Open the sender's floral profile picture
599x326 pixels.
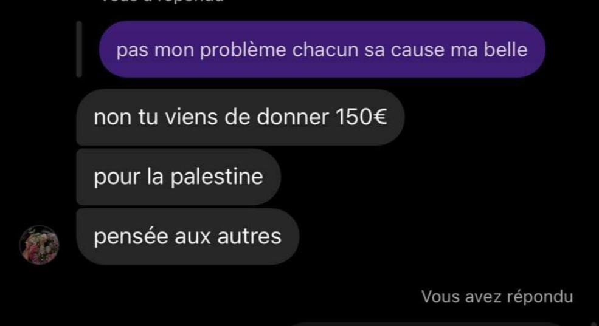[40, 245]
